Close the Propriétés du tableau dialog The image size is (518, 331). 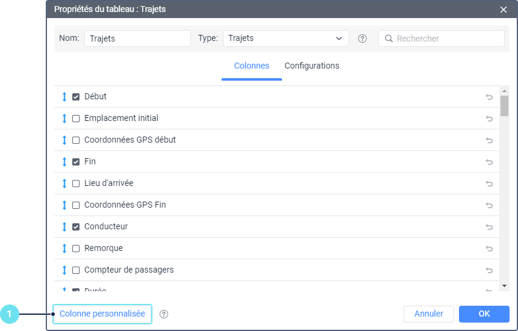pyautogui.click(x=504, y=10)
